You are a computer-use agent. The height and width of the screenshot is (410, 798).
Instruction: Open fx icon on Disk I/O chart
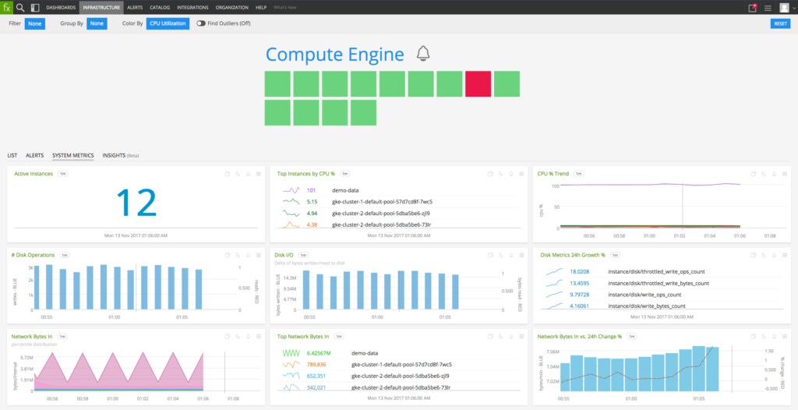tap(501, 255)
